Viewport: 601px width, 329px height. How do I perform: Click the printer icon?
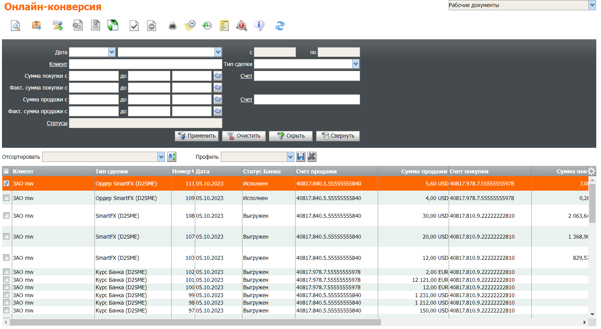(x=172, y=26)
